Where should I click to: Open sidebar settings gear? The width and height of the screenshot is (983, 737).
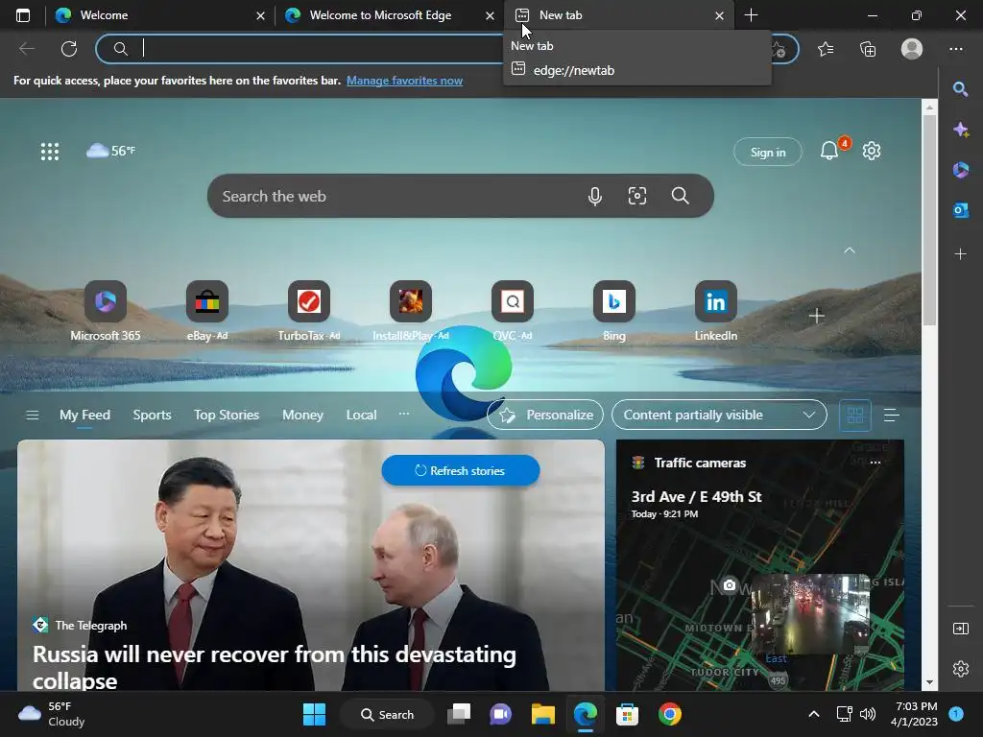[x=960, y=669]
